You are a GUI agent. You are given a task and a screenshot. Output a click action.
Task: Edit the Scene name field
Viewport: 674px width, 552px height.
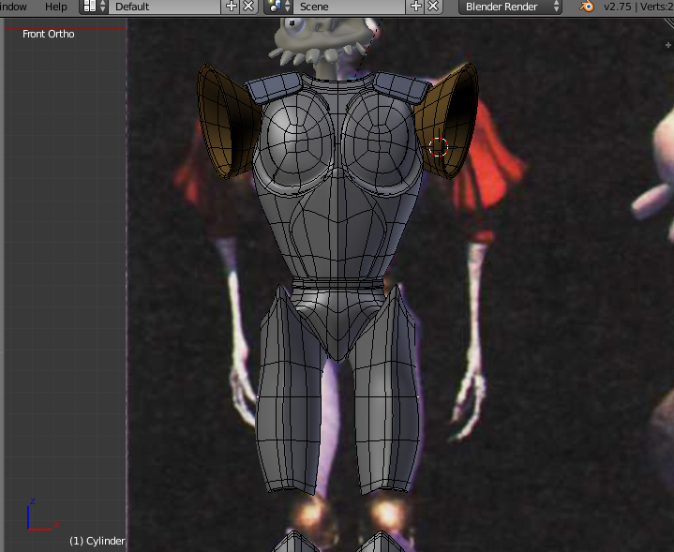pos(349,7)
